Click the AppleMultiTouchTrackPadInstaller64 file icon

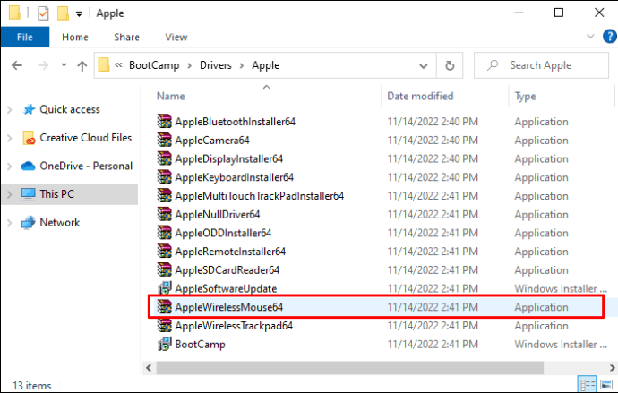(165, 195)
